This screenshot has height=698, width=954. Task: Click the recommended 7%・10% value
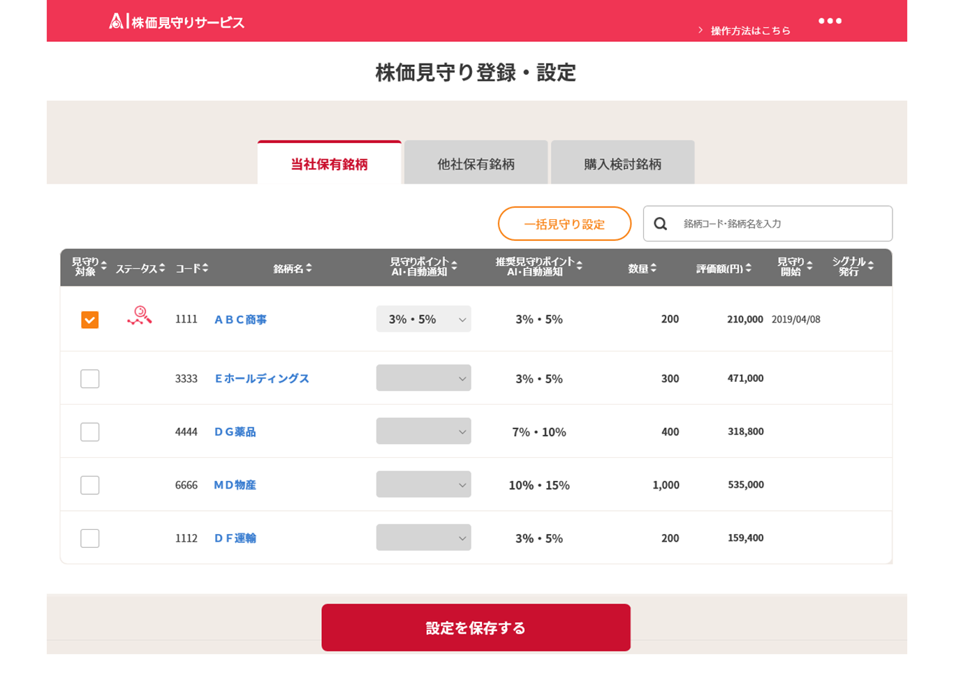[x=539, y=432]
